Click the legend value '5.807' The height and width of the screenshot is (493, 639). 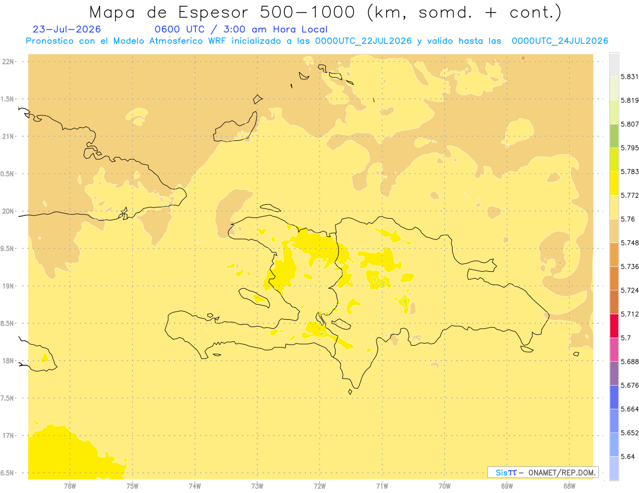click(x=629, y=124)
